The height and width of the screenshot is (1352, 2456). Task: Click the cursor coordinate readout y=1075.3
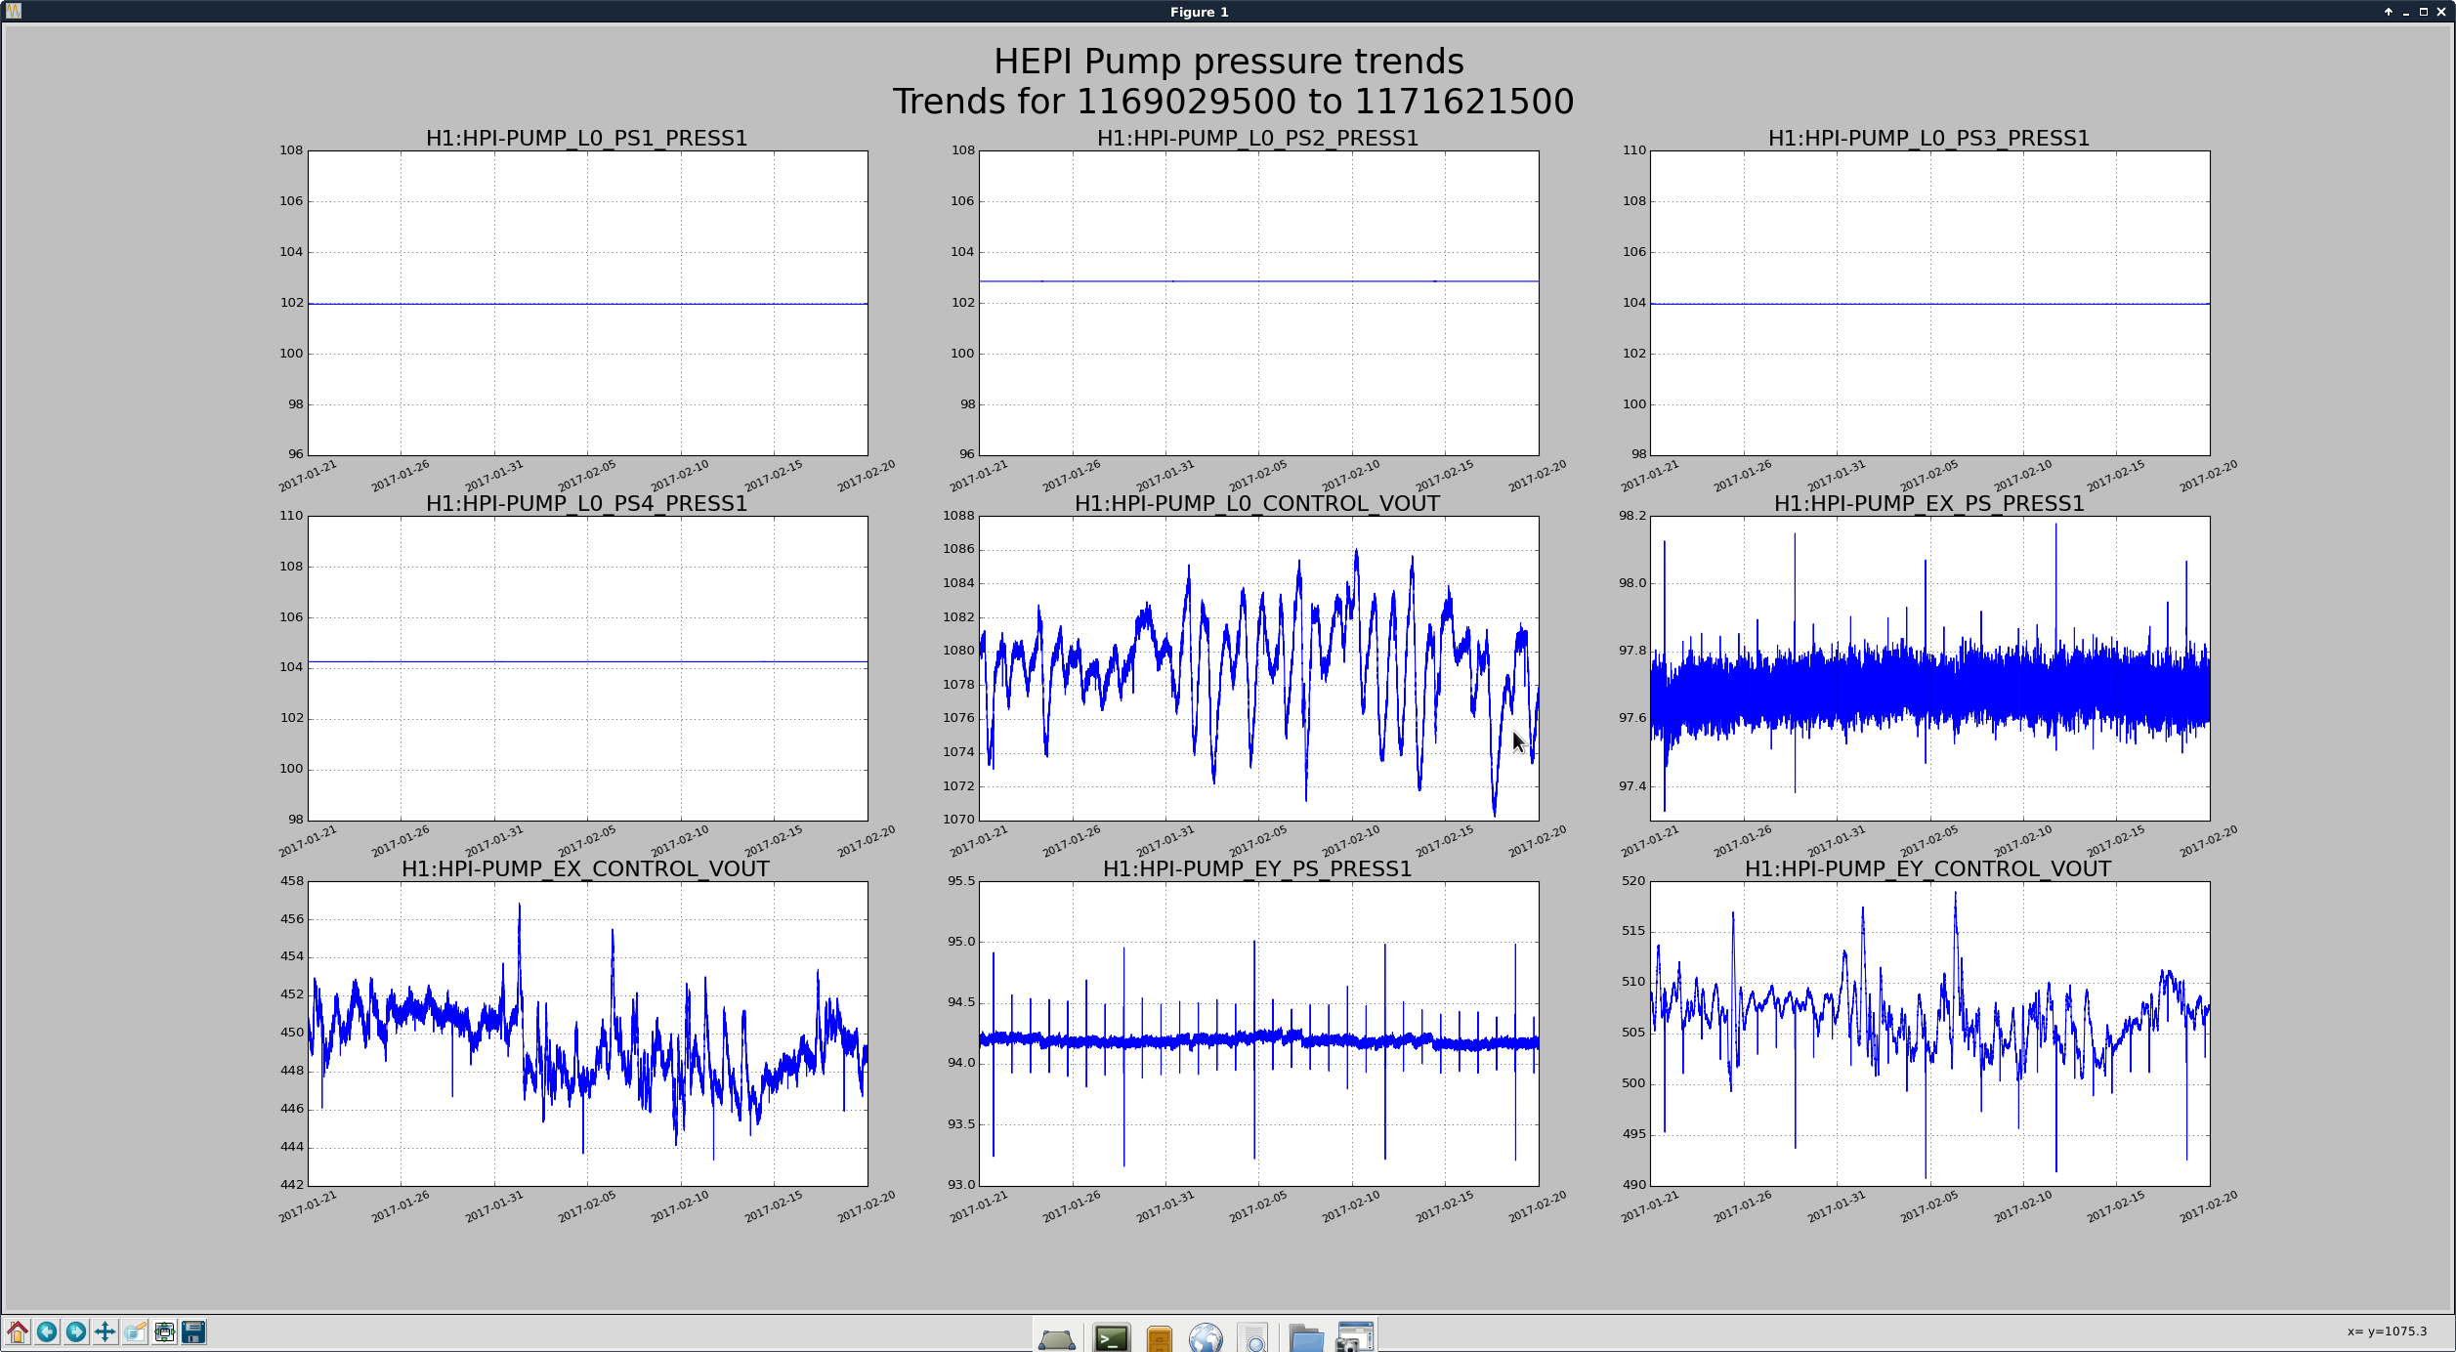click(x=2387, y=1331)
